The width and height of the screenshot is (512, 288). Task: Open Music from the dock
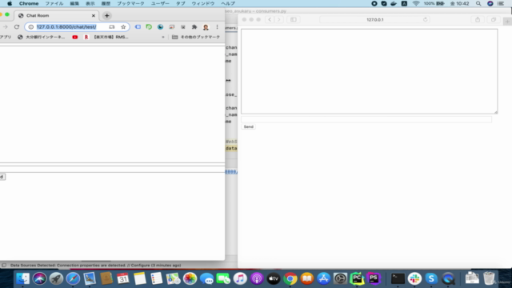pos(240,278)
